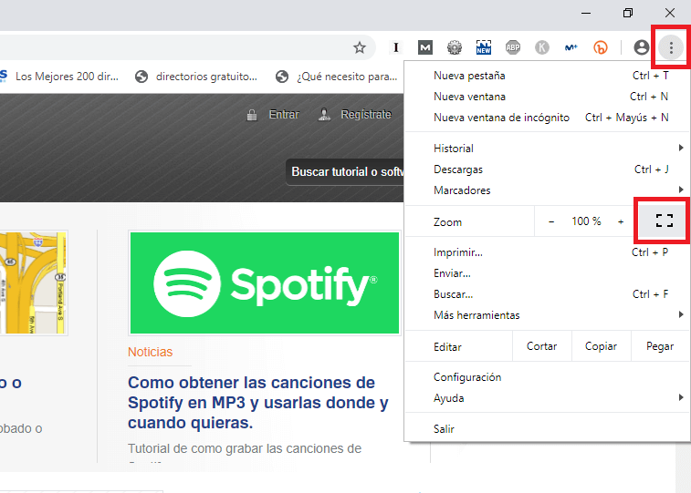The width and height of the screenshot is (691, 493).
Task: Open the Spotify article thumbnail
Action: (x=265, y=282)
